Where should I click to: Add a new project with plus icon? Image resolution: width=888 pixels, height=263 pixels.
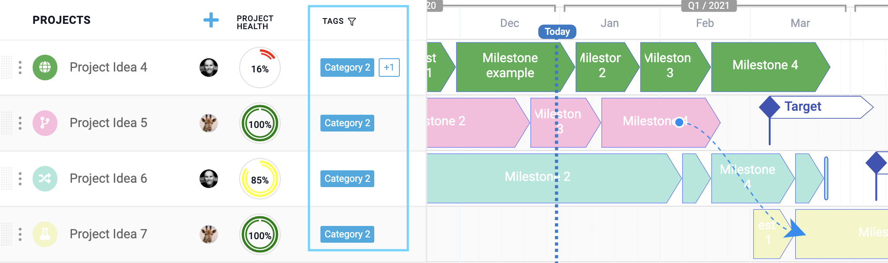[x=211, y=20]
